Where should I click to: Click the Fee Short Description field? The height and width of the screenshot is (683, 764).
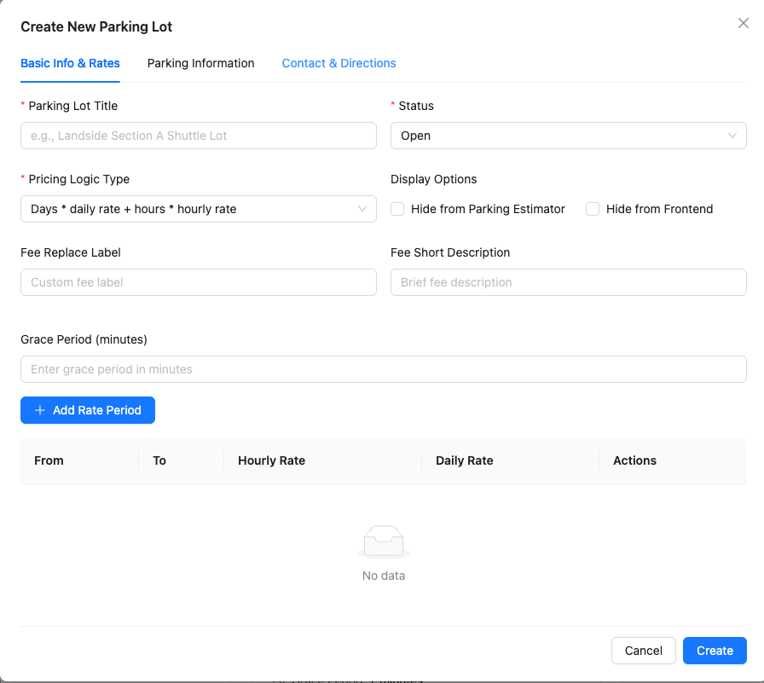point(569,282)
